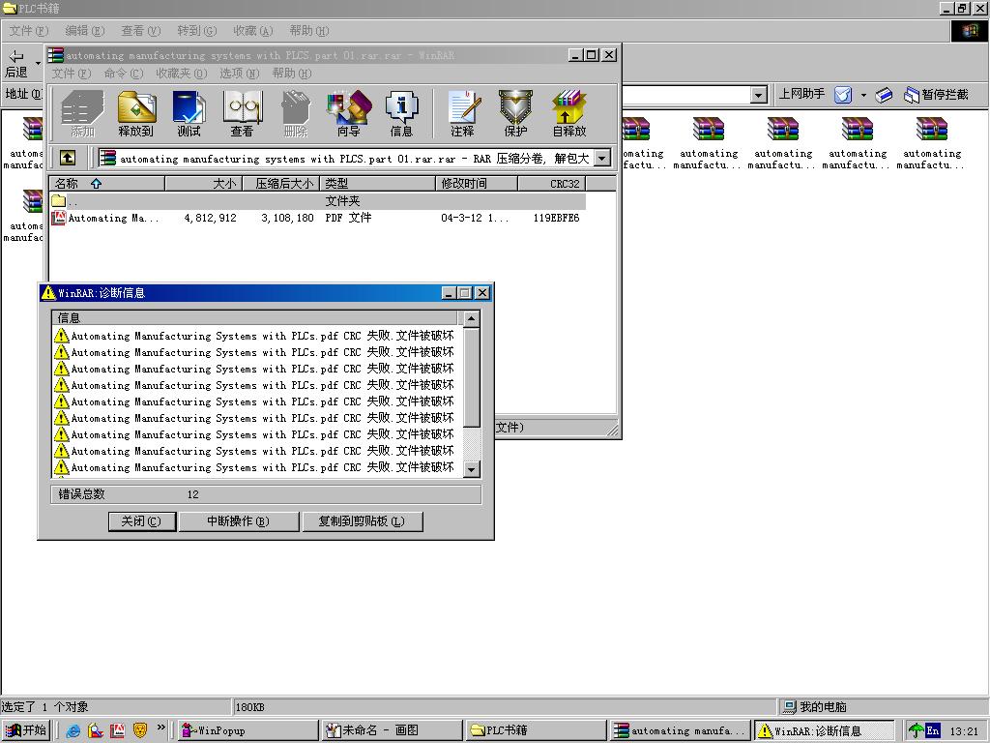The image size is (990, 743).
Task: Click the 释放到 (Extract To) toolbar icon
Action: (x=136, y=114)
